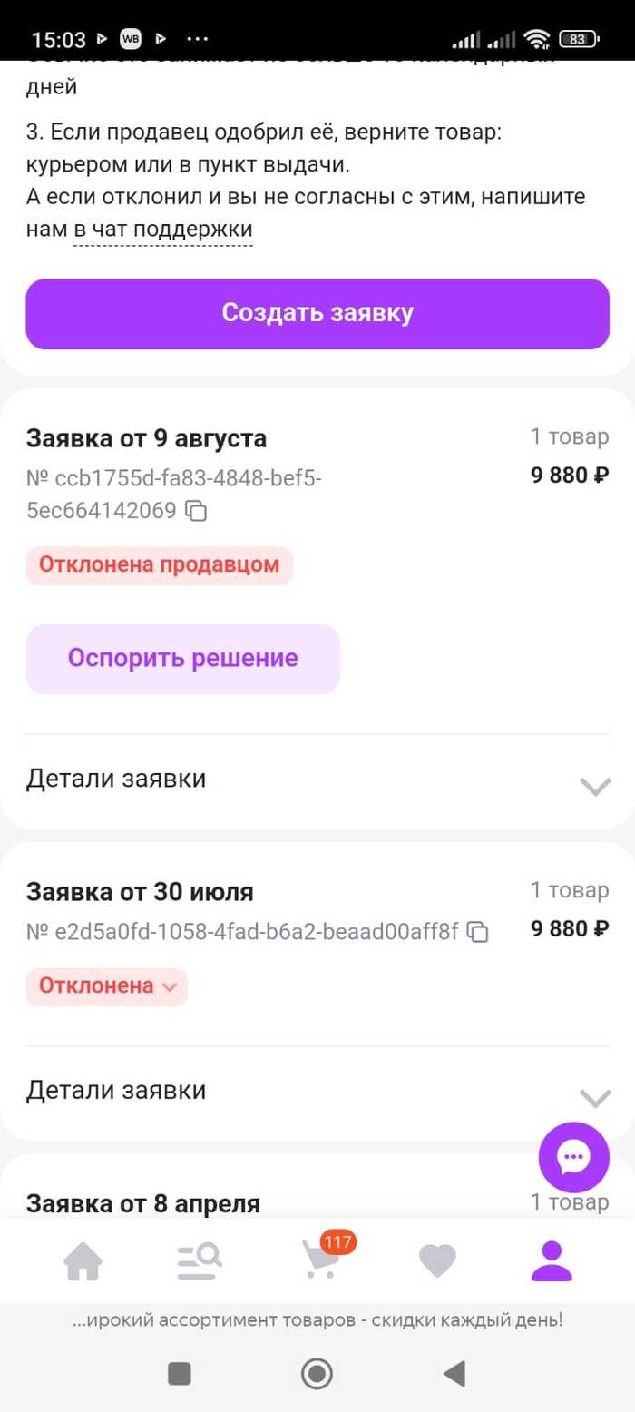
Task: Tap the bottom promo banner text
Action: point(317,1320)
